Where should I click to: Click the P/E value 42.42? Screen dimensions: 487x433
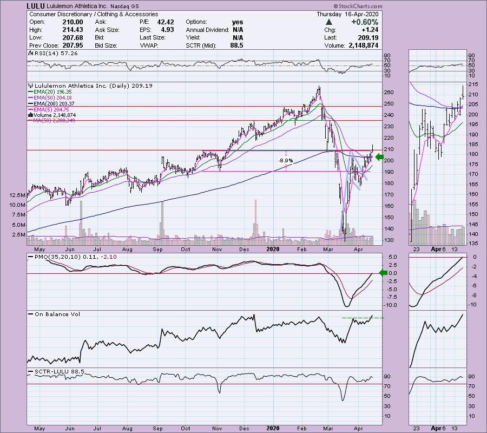click(x=166, y=22)
